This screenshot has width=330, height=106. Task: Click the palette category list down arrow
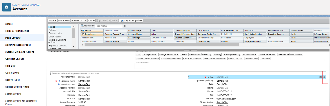(x=74, y=46)
